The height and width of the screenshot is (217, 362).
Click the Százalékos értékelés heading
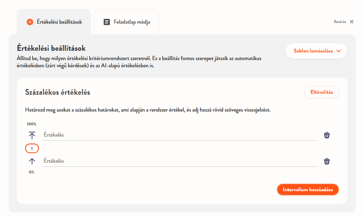58,92
